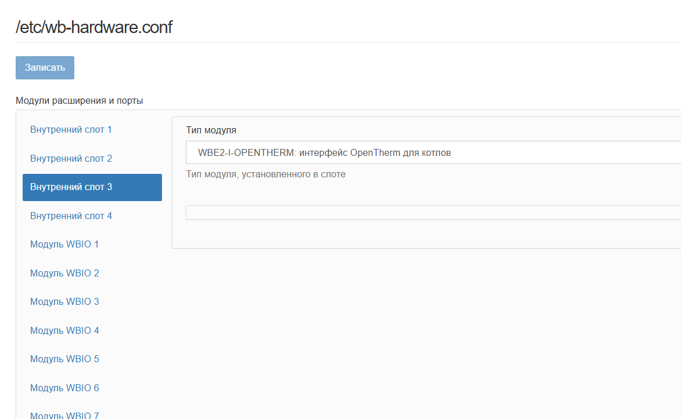
Task: Click the /etc/wb-hardware.conf page title
Action: click(94, 27)
